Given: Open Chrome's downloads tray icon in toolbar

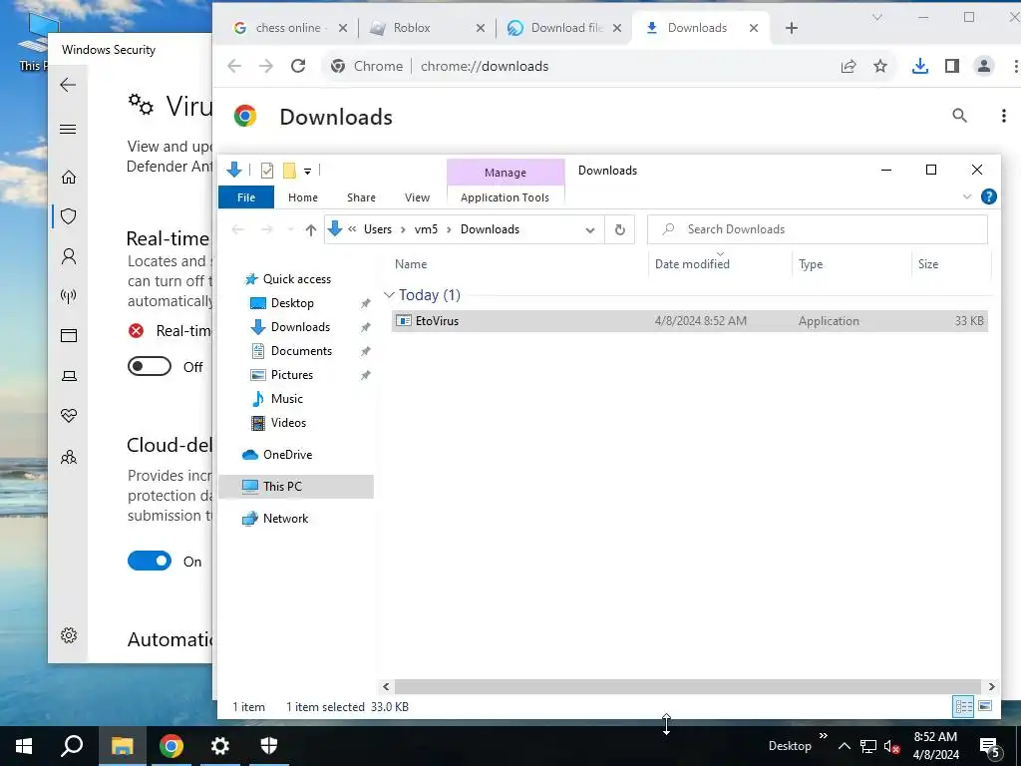Looking at the screenshot, I should pos(920,66).
